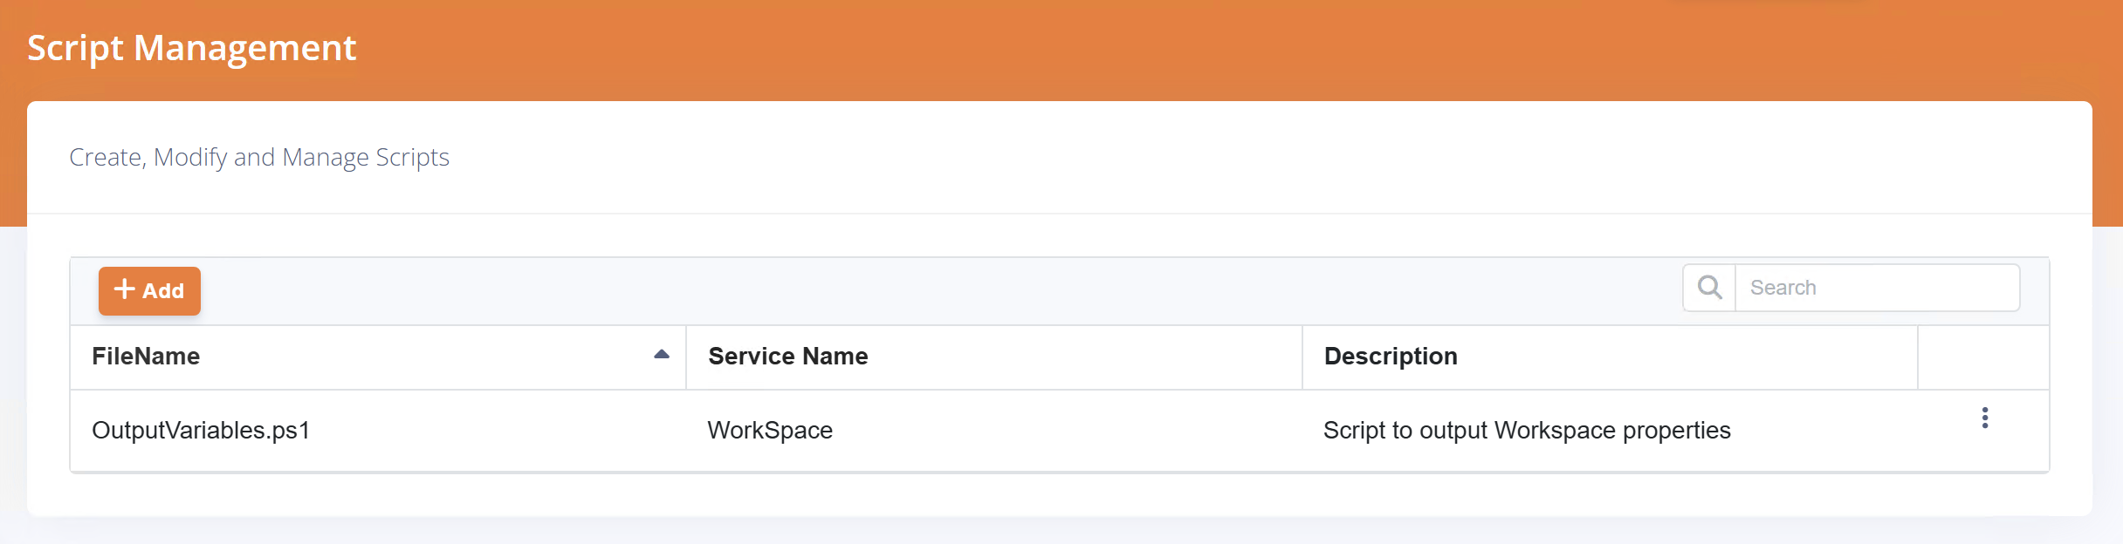The image size is (2123, 544).
Task: Open the three-dot menu for OutputVariables.ps1
Action: (x=1984, y=418)
